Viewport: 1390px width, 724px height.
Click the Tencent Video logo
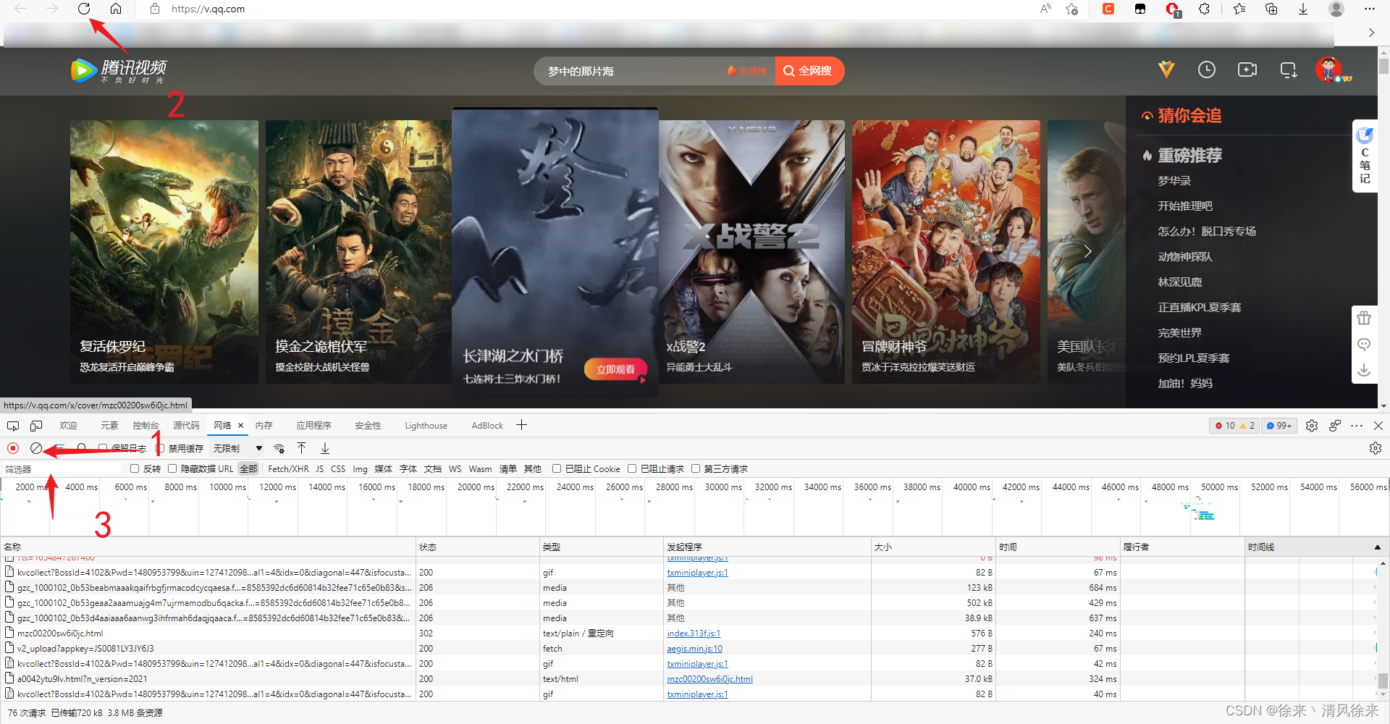(119, 70)
